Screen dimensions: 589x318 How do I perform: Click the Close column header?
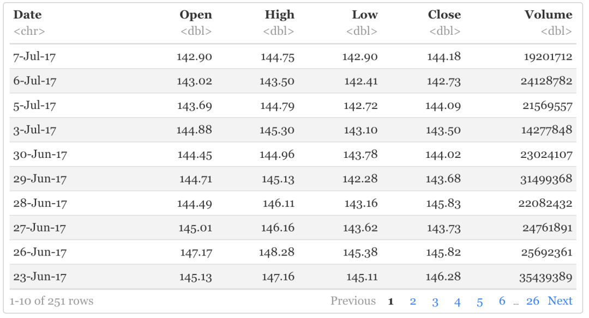point(444,15)
